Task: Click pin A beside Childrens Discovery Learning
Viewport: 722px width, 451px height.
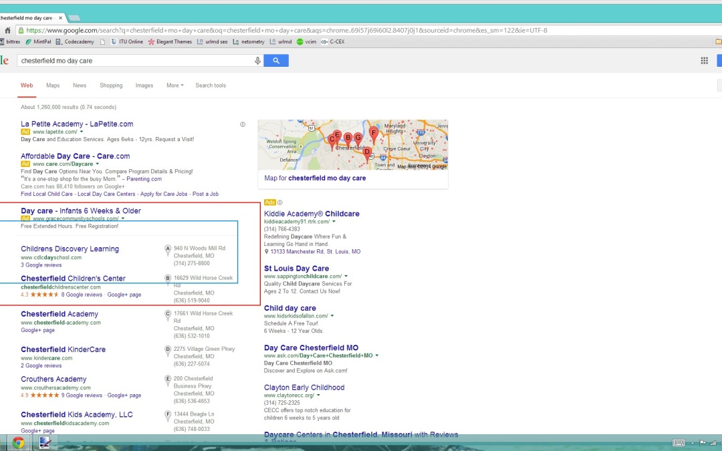Action: tap(168, 249)
